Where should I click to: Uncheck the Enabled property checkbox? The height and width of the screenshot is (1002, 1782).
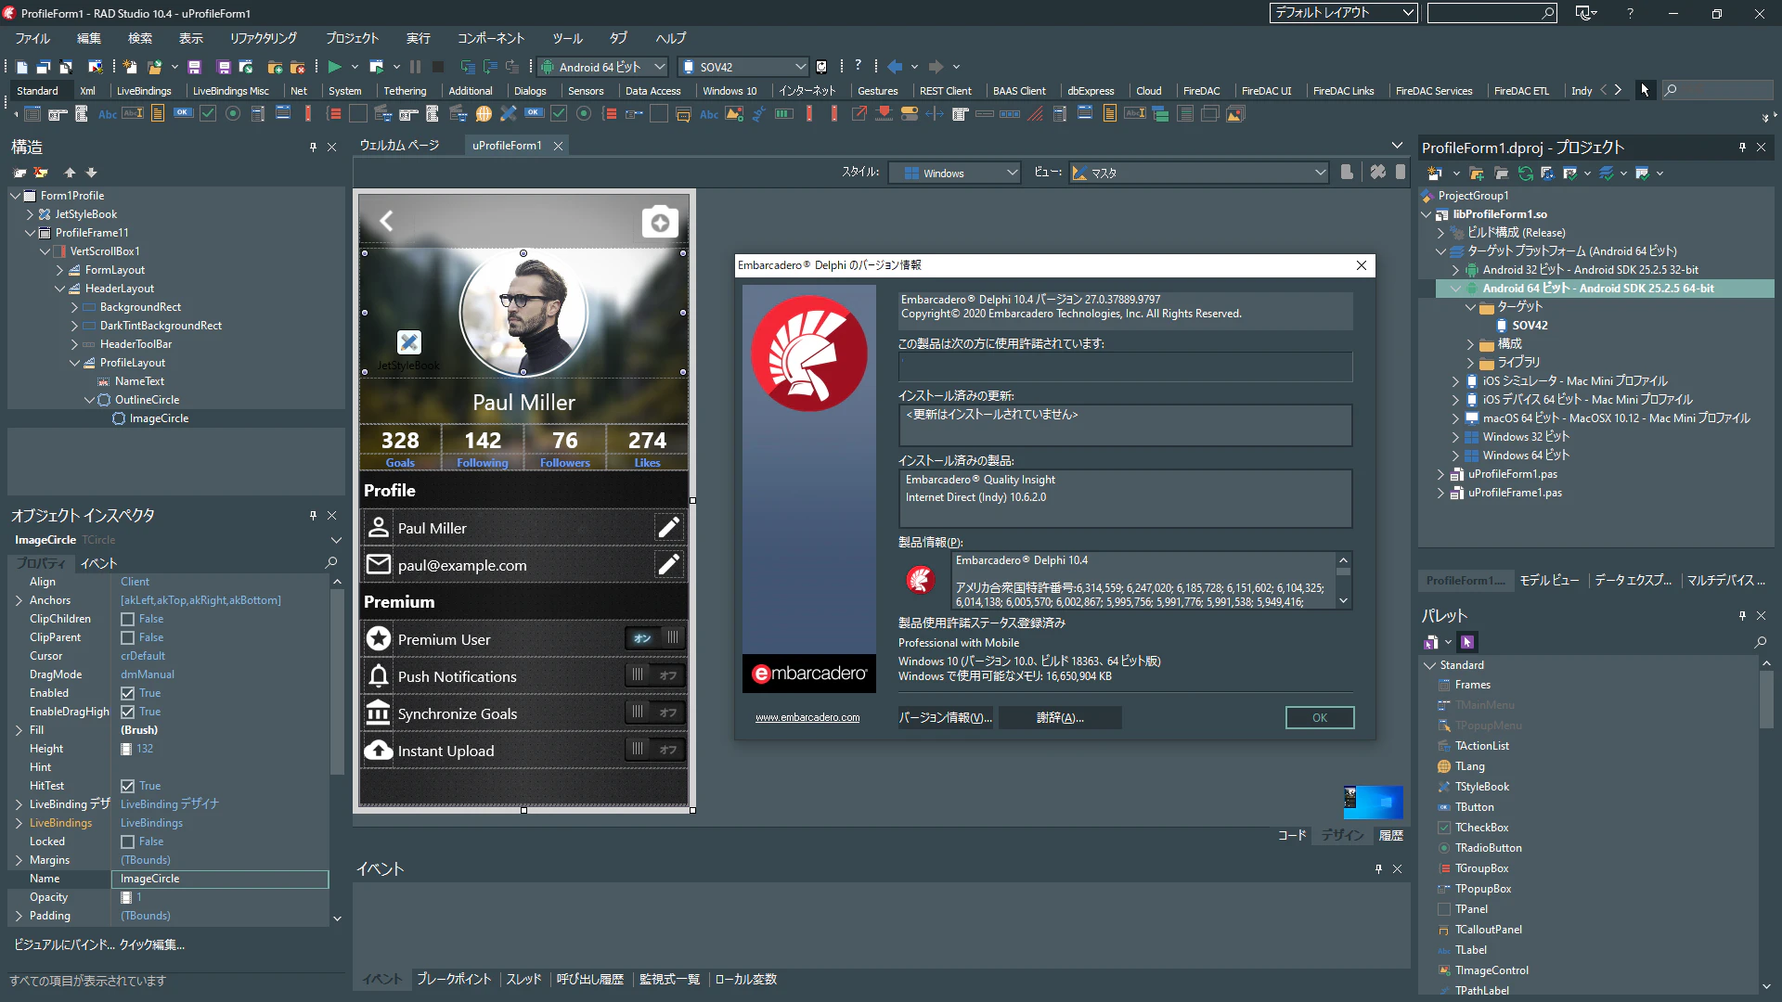point(128,693)
